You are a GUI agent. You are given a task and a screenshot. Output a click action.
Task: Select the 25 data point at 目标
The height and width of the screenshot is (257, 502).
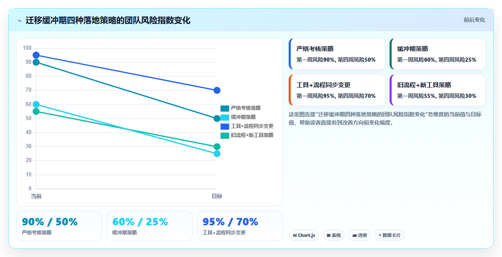(x=217, y=154)
